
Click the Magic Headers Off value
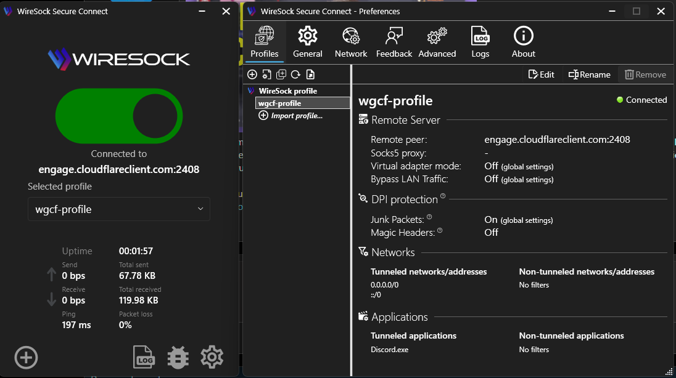(491, 233)
